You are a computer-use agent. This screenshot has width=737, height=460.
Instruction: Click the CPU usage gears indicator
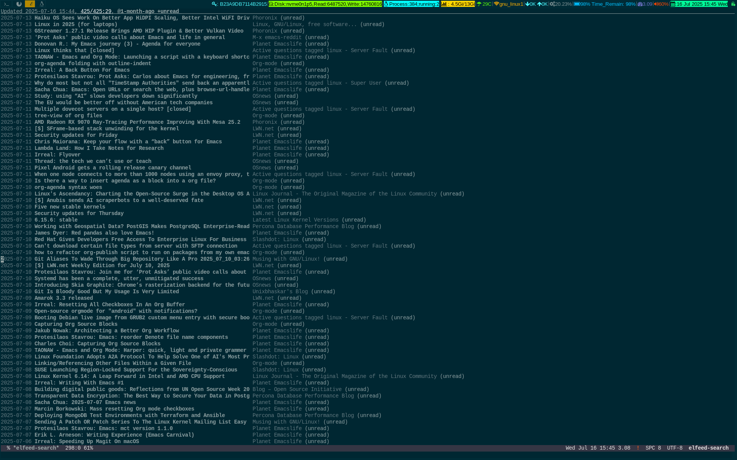pyautogui.click(x=561, y=4)
